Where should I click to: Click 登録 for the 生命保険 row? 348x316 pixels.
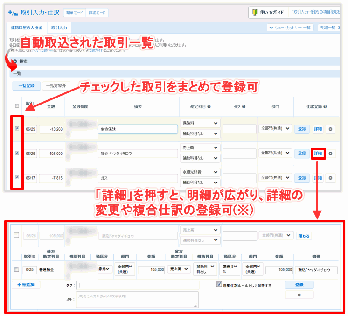(x=302, y=129)
